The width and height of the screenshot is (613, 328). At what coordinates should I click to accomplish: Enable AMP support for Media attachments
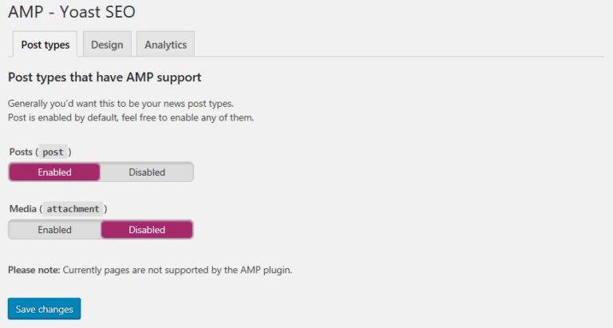pos(54,230)
